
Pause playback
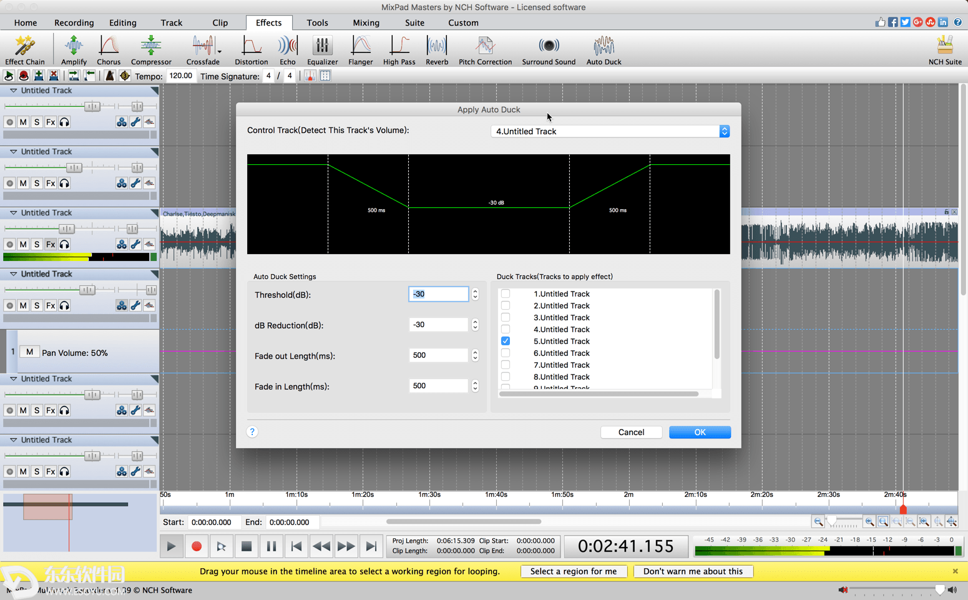tap(271, 546)
